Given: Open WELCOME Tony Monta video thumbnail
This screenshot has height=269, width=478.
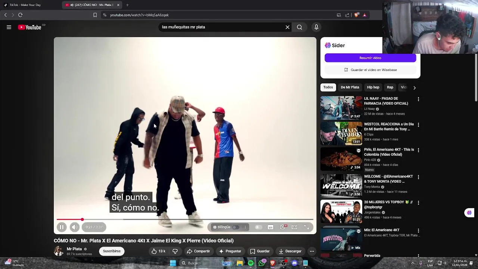Looking at the screenshot, I should tap(341, 186).
